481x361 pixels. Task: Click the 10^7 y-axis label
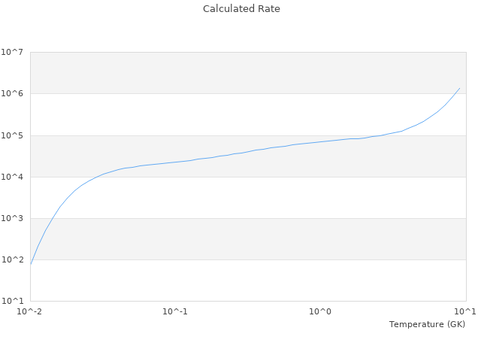[x=12, y=53]
